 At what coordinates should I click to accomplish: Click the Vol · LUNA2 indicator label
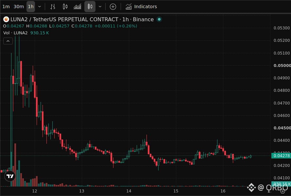[15, 33]
